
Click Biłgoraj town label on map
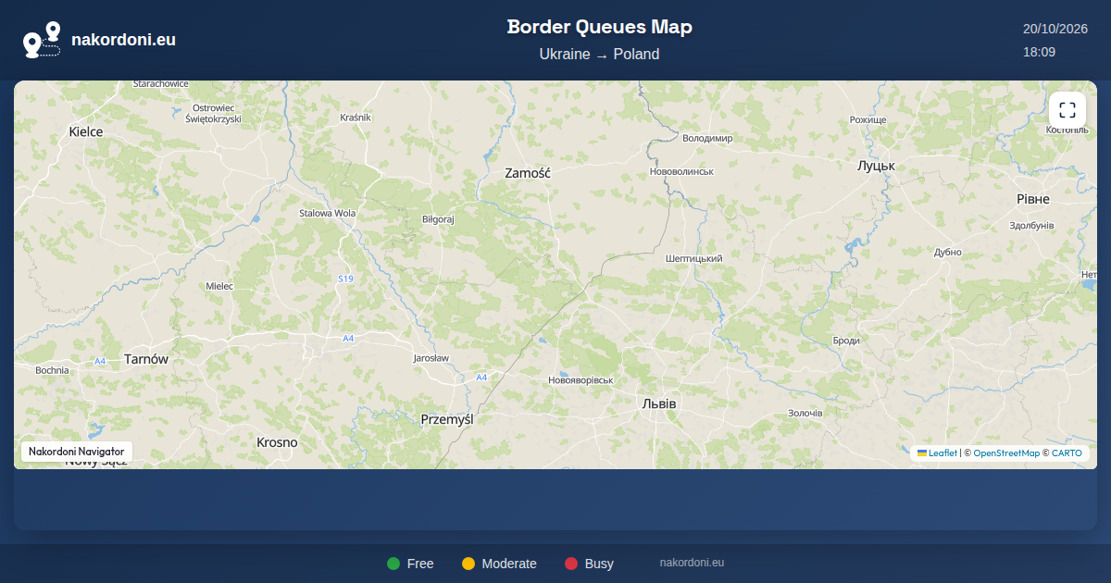pos(438,219)
